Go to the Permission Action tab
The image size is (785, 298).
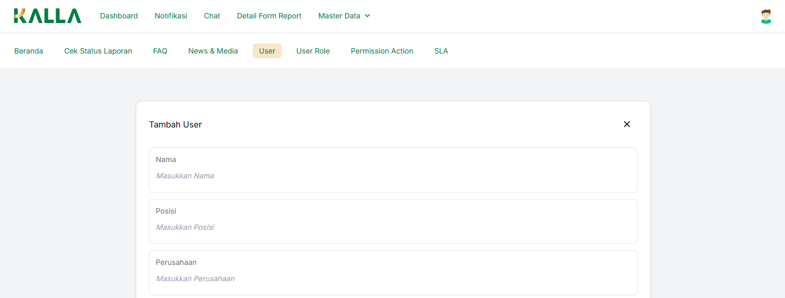pos(382,51)
